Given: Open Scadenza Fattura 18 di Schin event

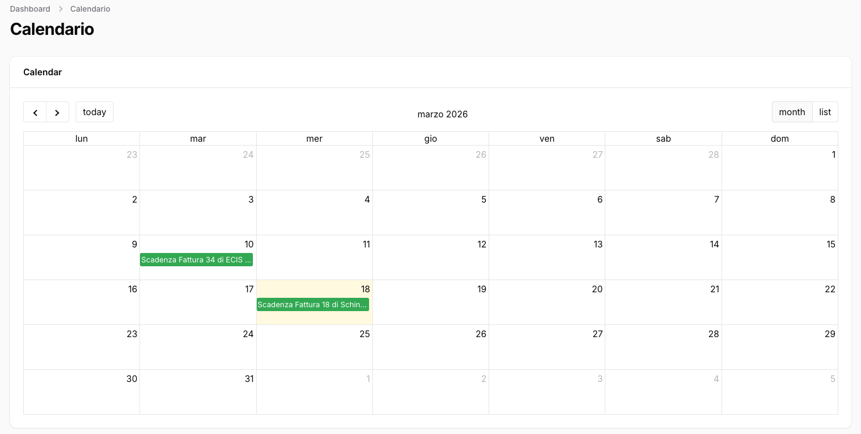Looking at the screenshot, I should pos(313,304).
